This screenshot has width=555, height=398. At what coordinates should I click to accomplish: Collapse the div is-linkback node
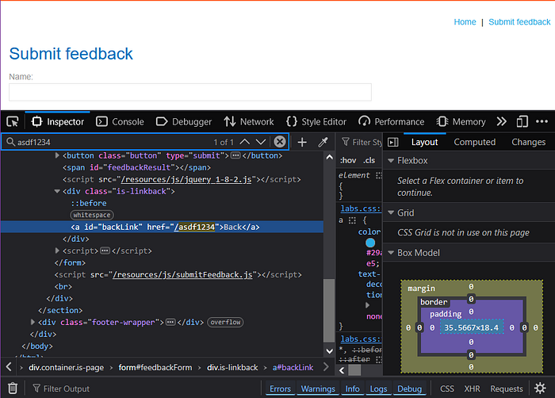56,191
